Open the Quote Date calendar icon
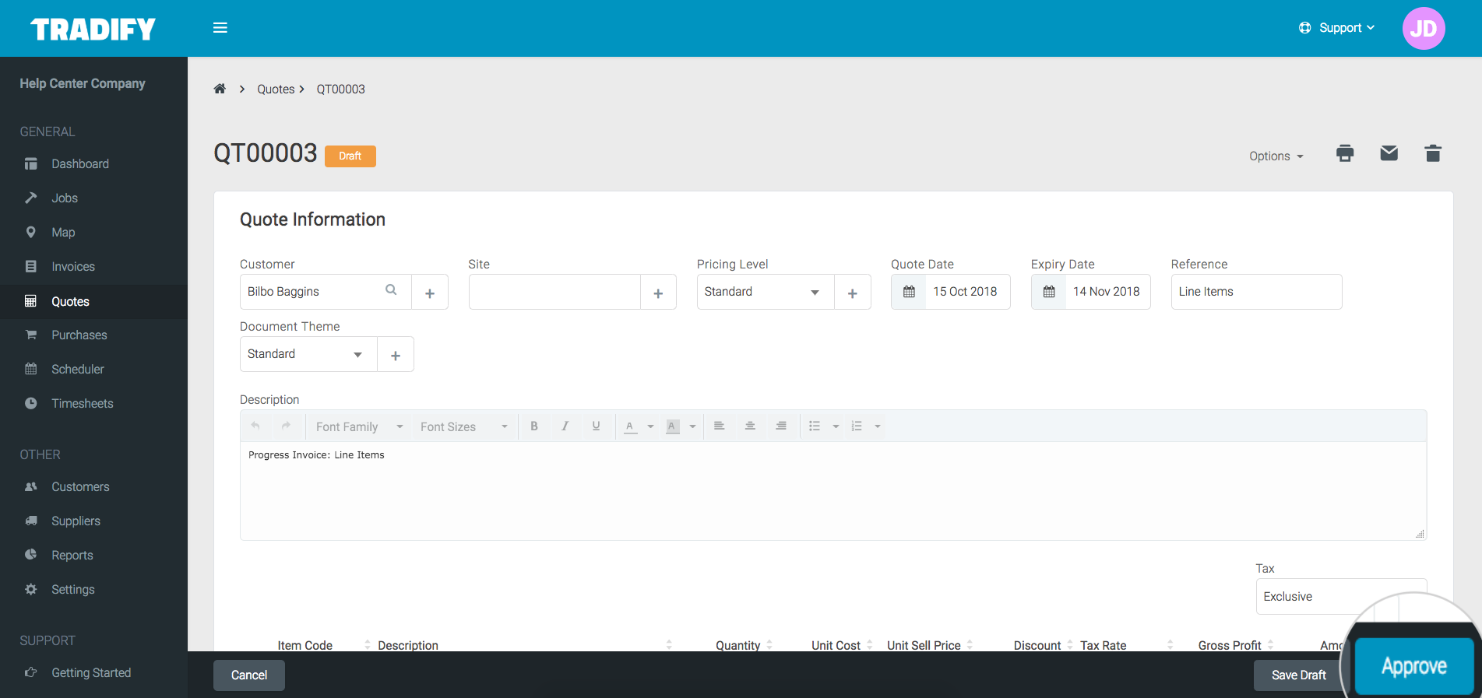 click(x=909, y=292)
